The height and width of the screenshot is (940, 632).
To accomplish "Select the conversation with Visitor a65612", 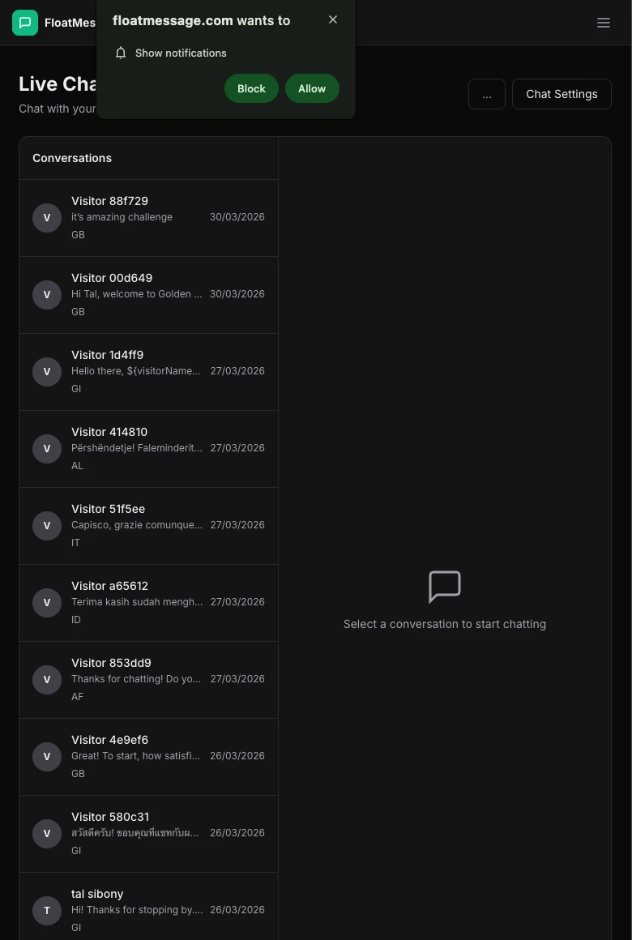I will [x=148, y=602].
